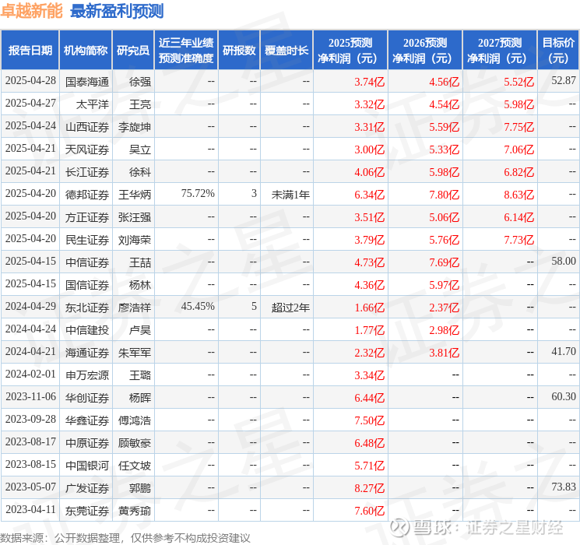Select institution 海通证券

(x=87, y=353)
